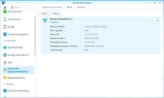The image size is (164, 98).
Task: Click the subnet mask 255.255.255.0
Action: pyautogui.click(x=92, y=38)
